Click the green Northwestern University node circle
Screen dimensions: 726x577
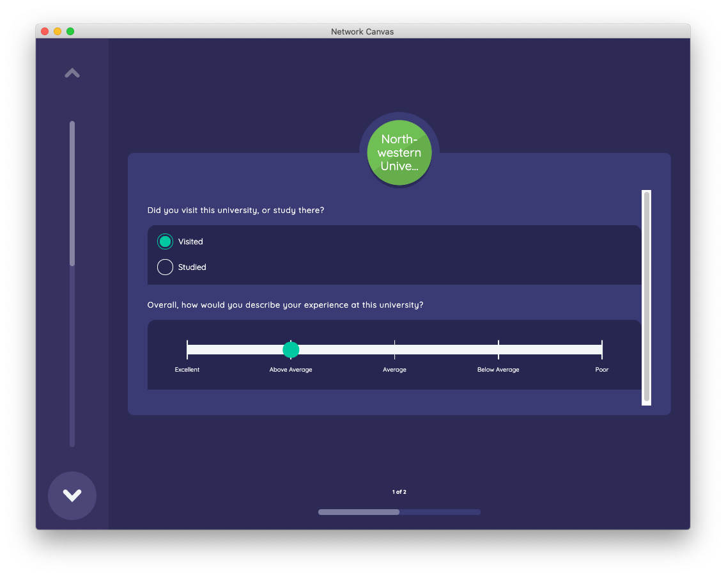[399, 154]
